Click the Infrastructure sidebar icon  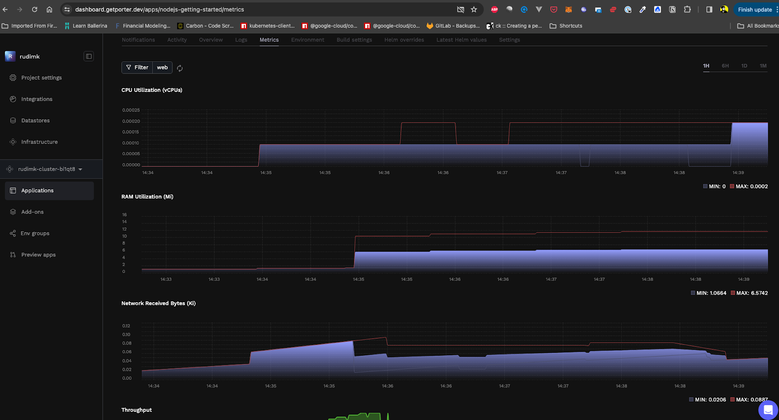point(13,142)
